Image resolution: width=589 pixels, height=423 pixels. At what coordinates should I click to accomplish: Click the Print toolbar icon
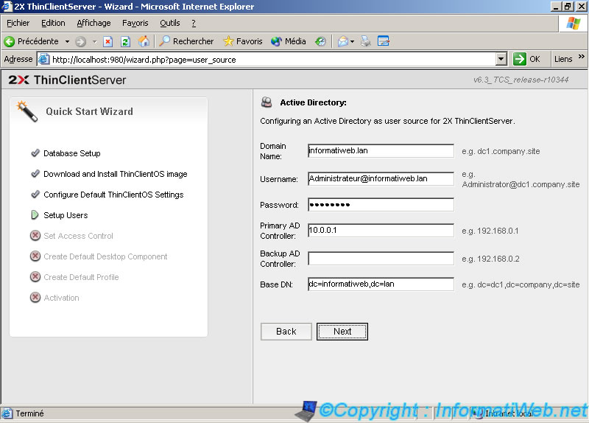tap(365, 41)
